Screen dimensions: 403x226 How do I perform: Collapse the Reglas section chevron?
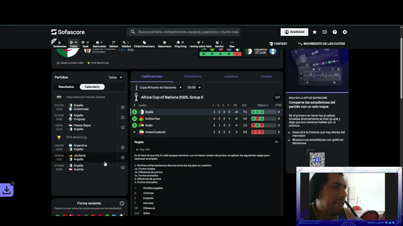tap(276, 142)
